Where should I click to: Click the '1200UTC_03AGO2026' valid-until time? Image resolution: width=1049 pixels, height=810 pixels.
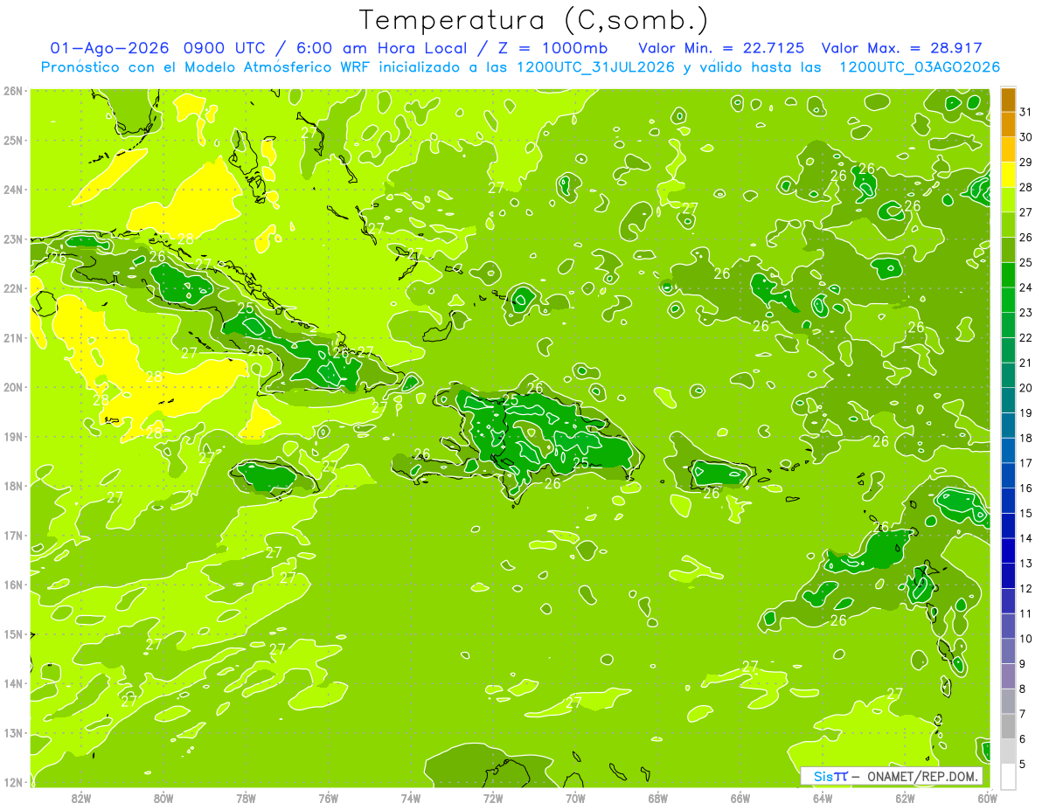click(920, 67)
